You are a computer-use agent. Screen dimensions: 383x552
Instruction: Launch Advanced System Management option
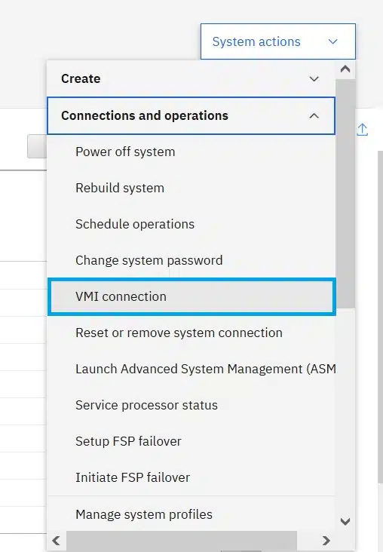point(191,370)
